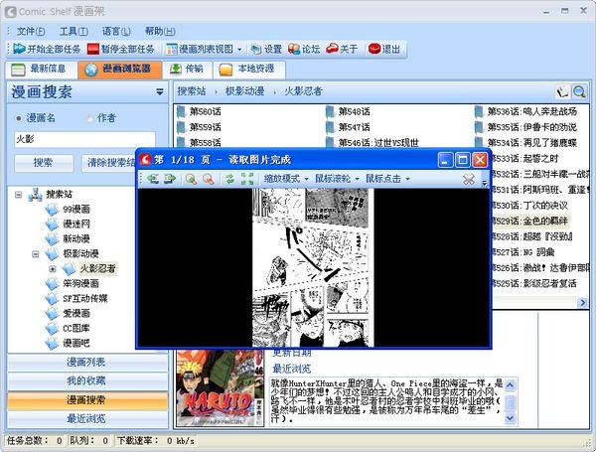Select 爱漫画 in the site tree
Image resolution: width=596 pixels, height=452 pixels.
click(x=76, y=313)
